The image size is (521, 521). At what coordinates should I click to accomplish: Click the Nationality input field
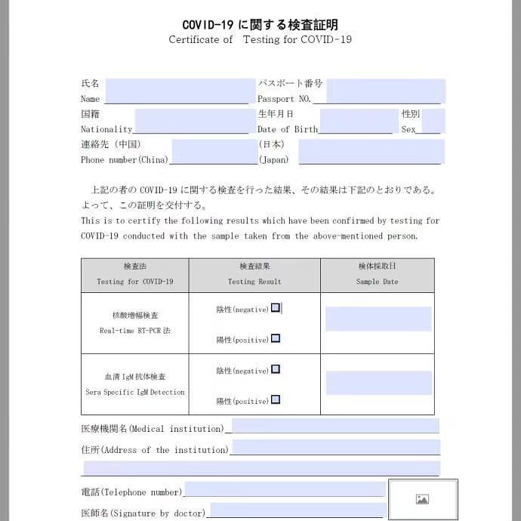(x=196, y=121)
